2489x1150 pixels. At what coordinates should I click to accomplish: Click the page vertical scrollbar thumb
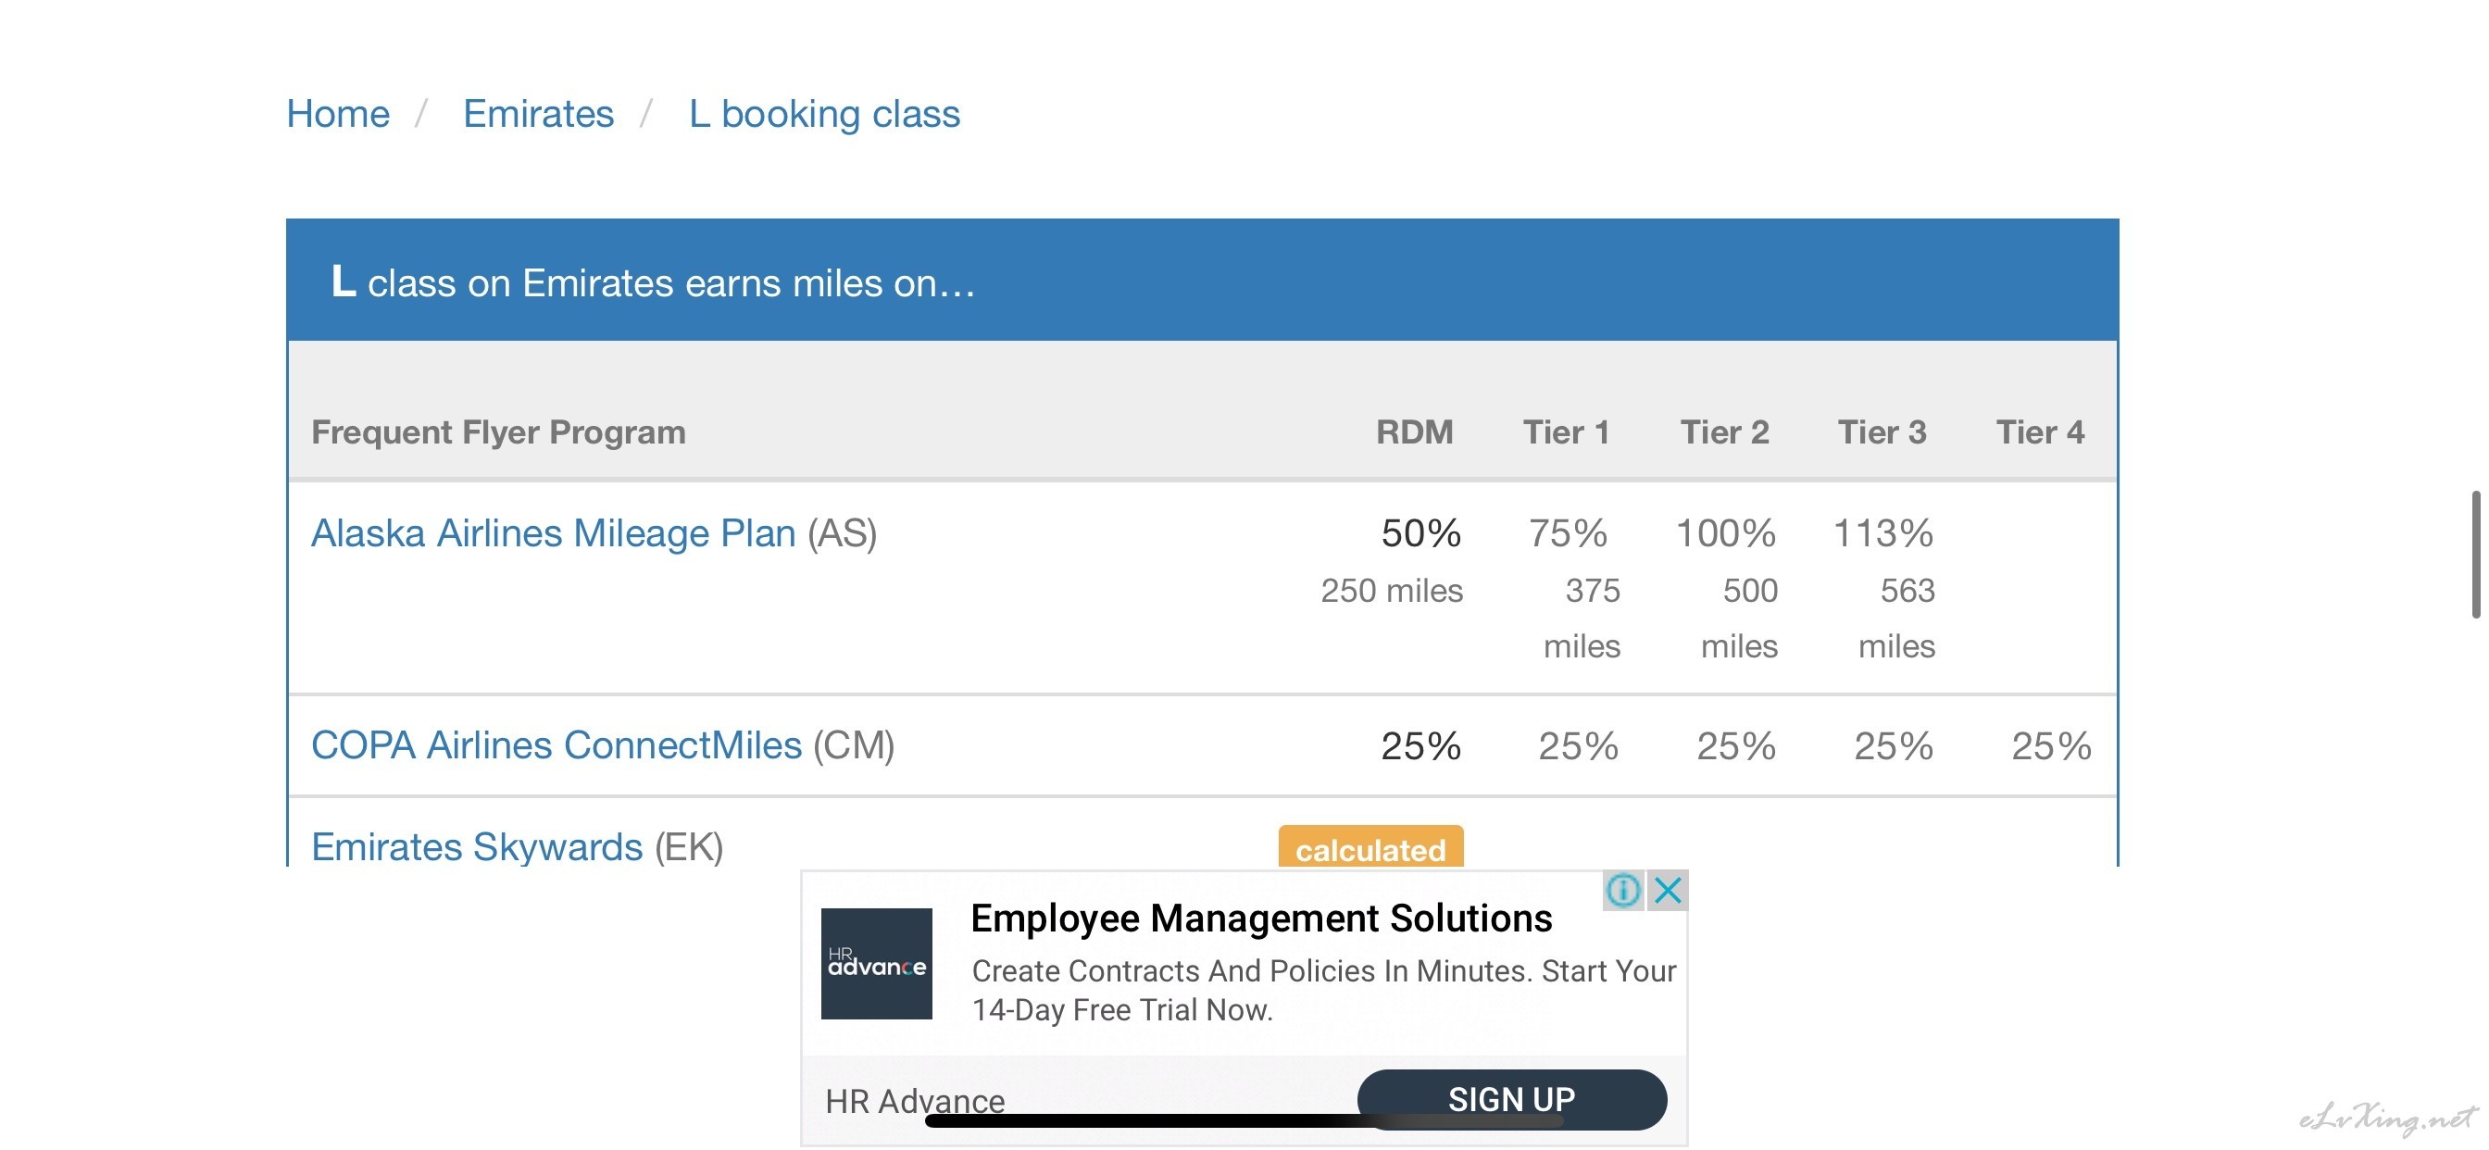2476,555
